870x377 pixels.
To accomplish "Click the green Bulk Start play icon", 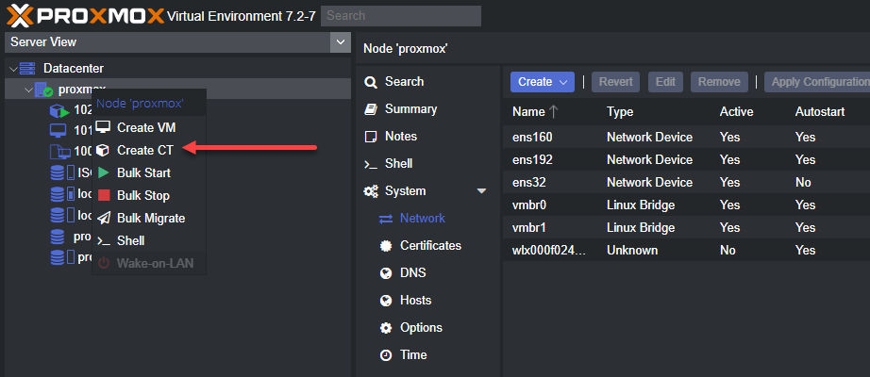I will point(104,173).
